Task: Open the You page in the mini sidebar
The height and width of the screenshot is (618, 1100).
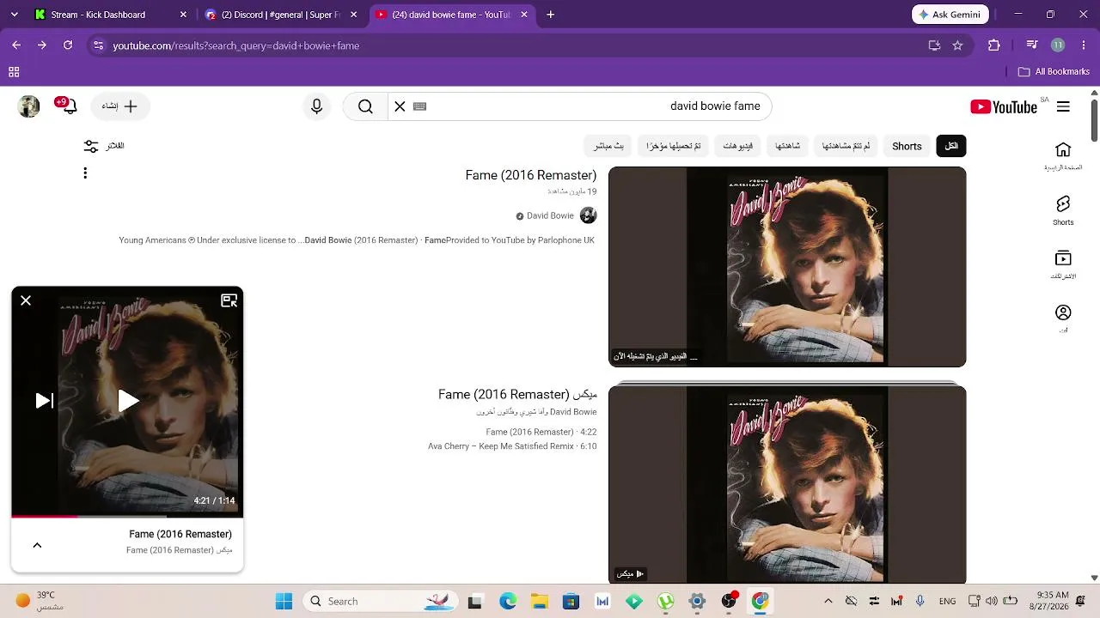Action: (1063, 318)
